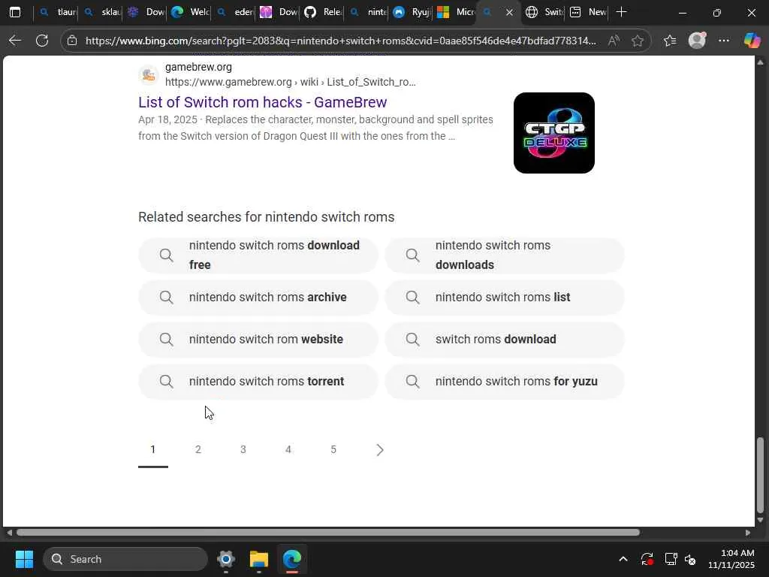Open the clock showing 1:04 AM
Viewport: 769px width, 577px height.
731,559
